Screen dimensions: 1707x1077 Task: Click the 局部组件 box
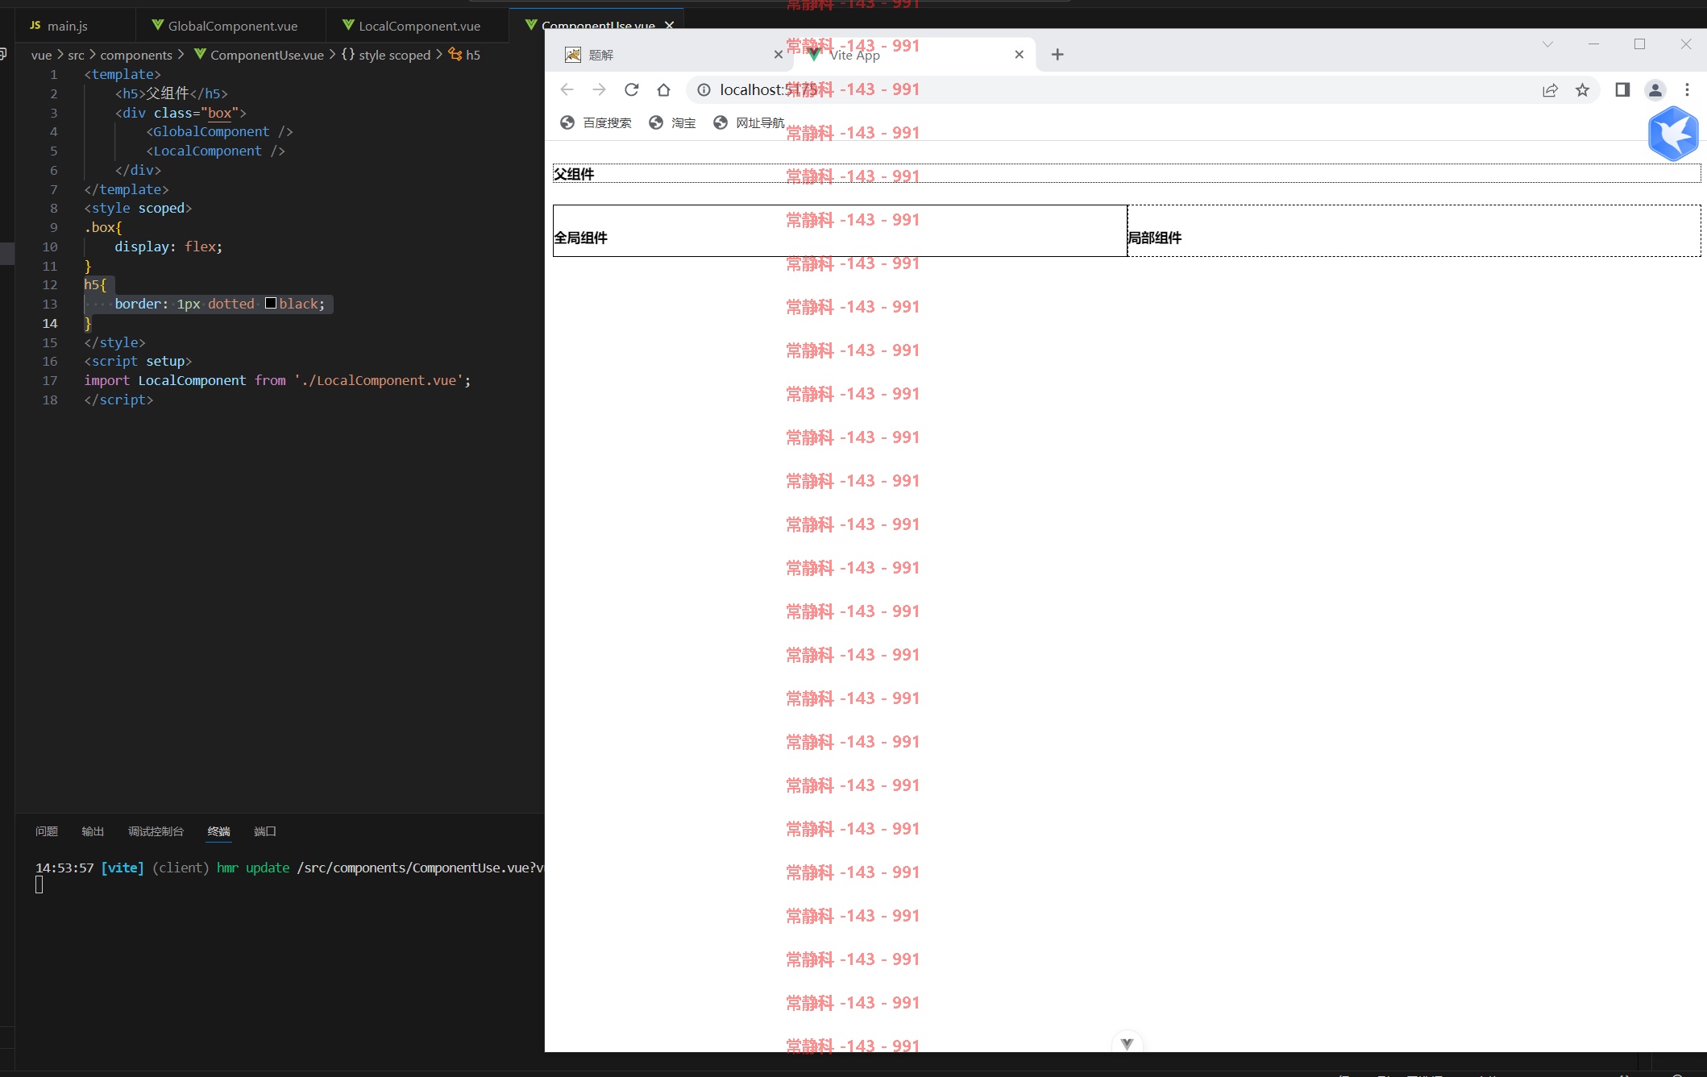click(1414, 231)
